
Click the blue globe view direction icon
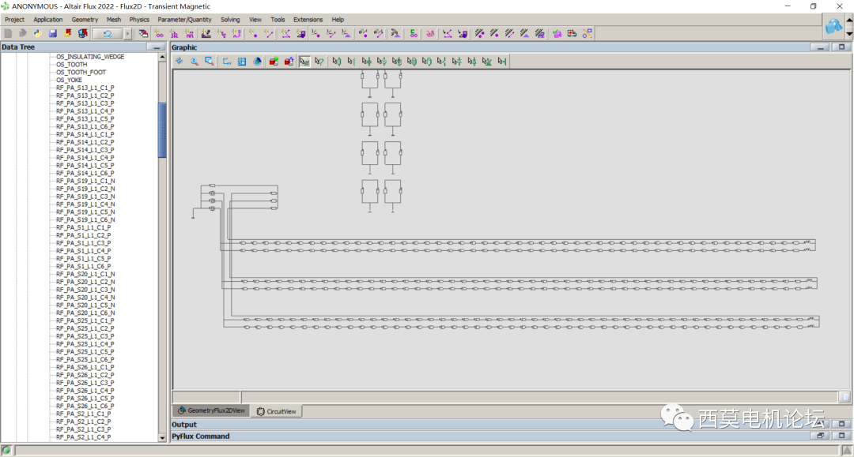(257, 62)
